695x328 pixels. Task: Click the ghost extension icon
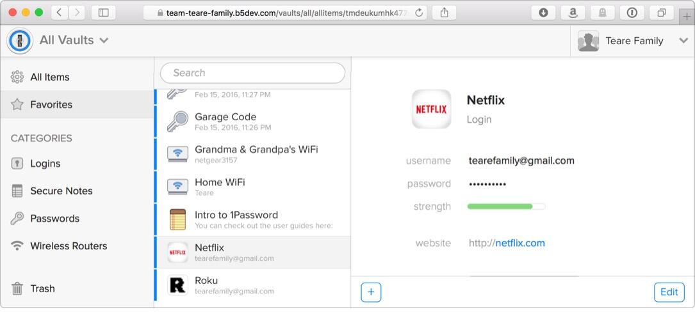click(x=602, y=13)
